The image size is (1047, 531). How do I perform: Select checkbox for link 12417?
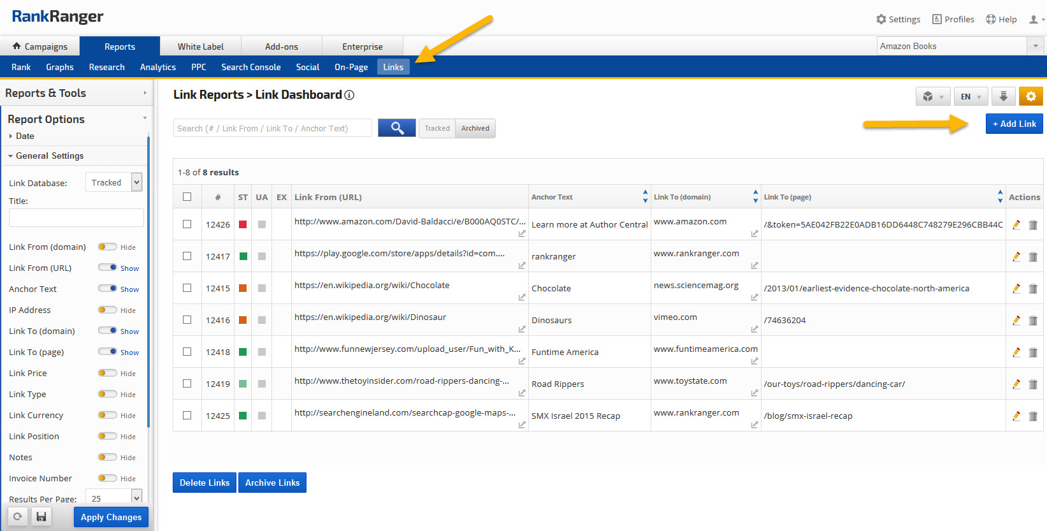pyautogui.click(x=187, y=256)
